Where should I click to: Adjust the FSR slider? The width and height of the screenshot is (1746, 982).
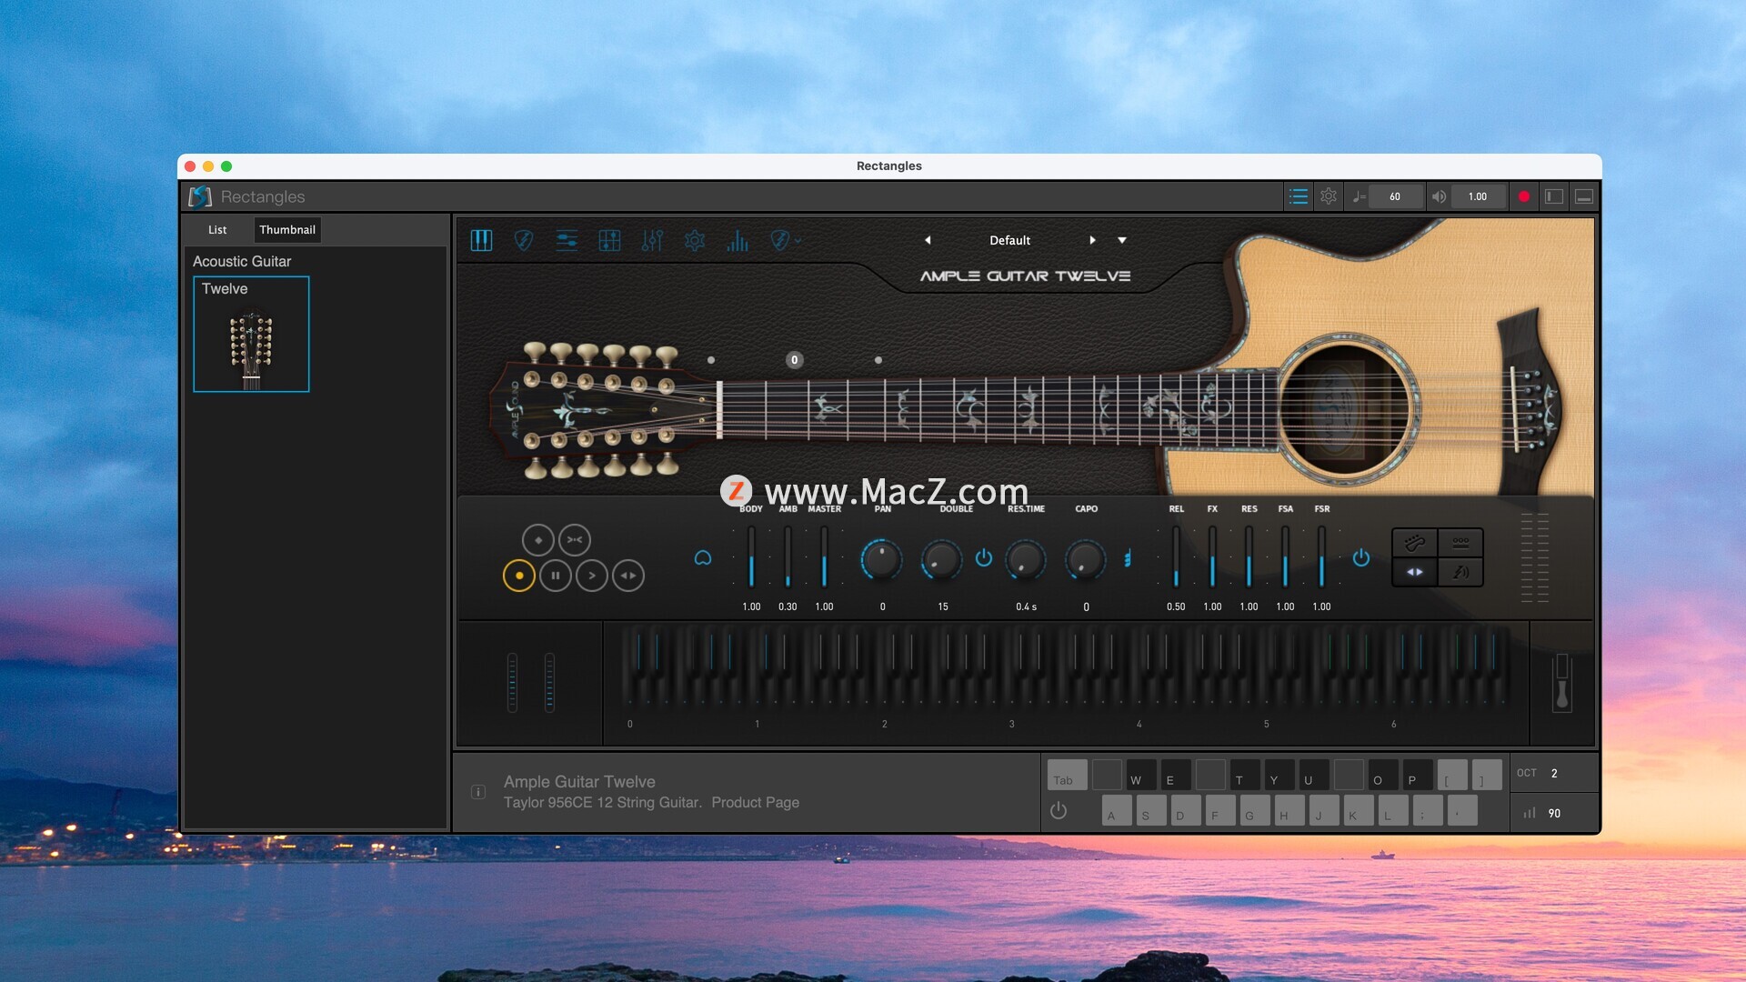[x=1321, y=556]
